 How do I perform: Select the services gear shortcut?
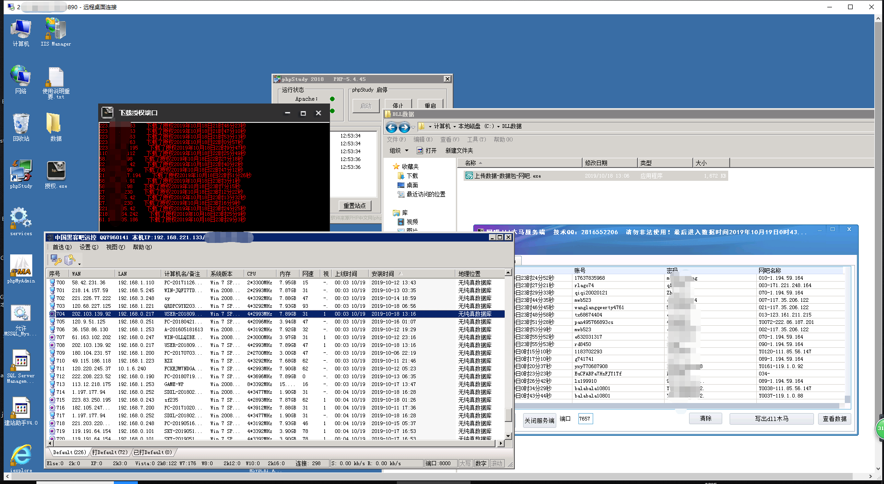pyautogui.click(x=21, y=222)
